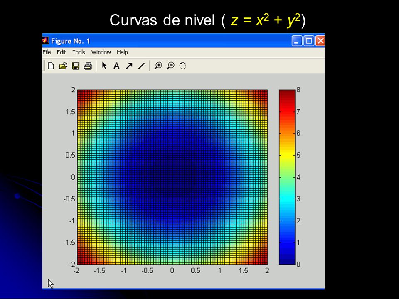Click the colorbar tick label '8'
399x299 pixels.
(298, 90)
